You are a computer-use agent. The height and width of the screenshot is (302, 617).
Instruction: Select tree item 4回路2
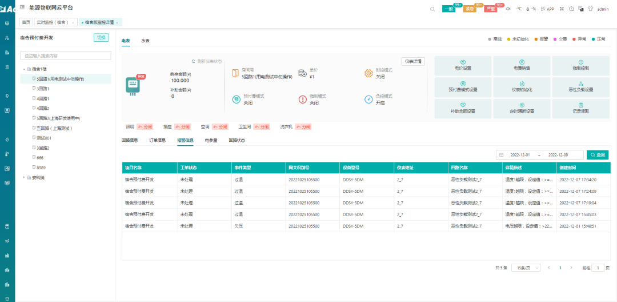click(43, 108)
